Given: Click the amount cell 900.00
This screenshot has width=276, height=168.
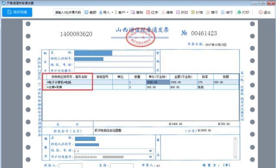Looking at the screenshot, I should click(x=184, y=87).
